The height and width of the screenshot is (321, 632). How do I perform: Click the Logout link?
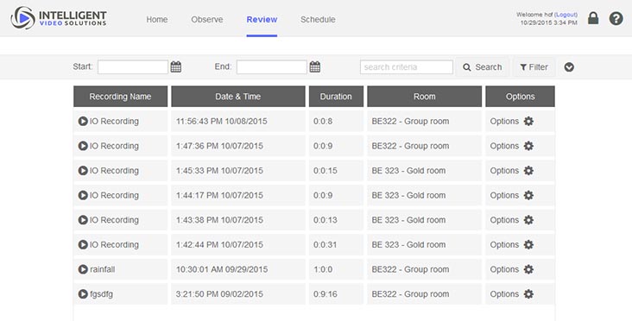click(566, 15)
